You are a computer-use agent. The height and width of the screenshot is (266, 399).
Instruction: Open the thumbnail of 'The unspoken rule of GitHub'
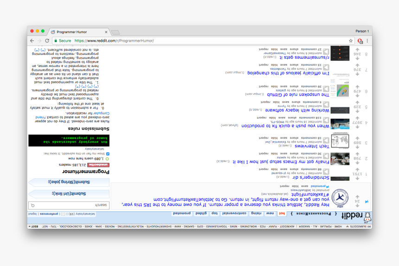[340, 88]
